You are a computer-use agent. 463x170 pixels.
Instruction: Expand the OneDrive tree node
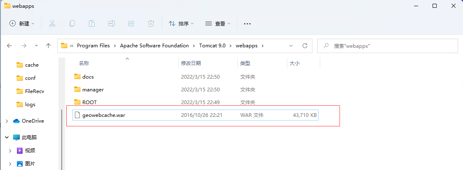pos(7,121)
